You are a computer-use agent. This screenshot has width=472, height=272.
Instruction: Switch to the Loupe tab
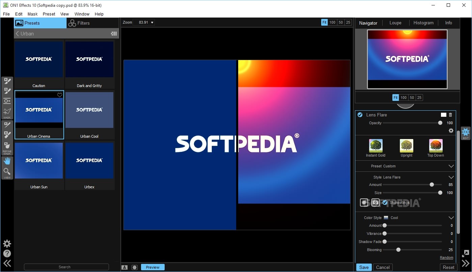pyautogui.click(x=395, y=23)
